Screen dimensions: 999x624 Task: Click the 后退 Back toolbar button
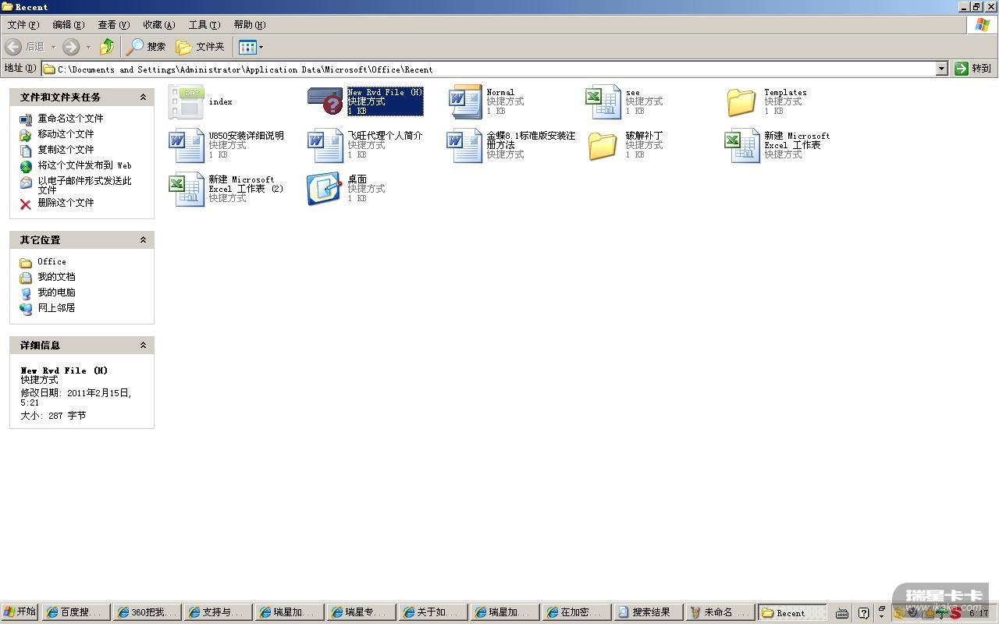tap(26, 47)
